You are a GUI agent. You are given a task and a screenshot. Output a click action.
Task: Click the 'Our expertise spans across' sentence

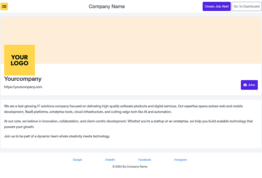[123, 109]
